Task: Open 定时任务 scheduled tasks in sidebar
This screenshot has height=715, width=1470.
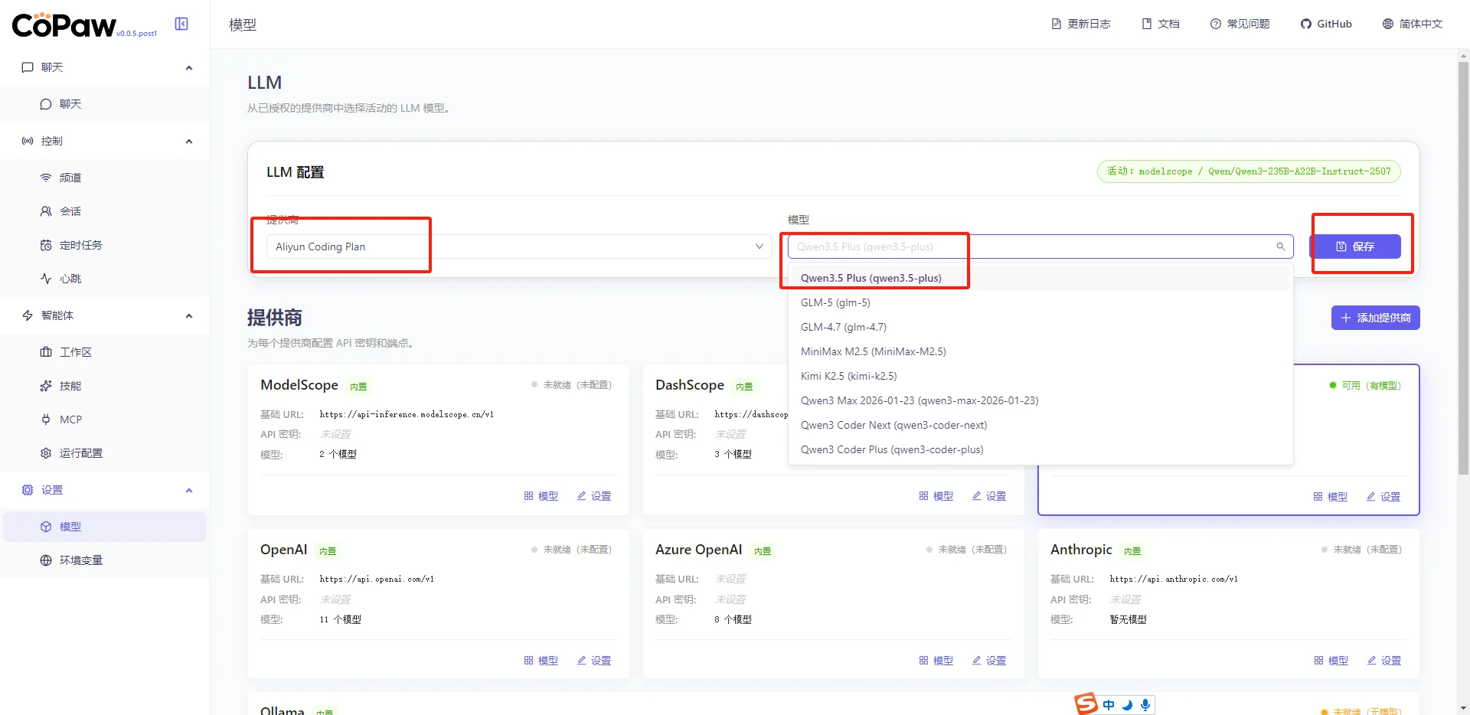Action: tap(80, 245)
